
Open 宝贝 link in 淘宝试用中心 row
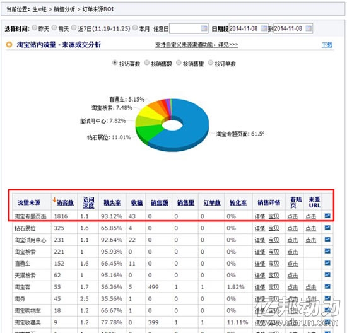tap(274, 240)
